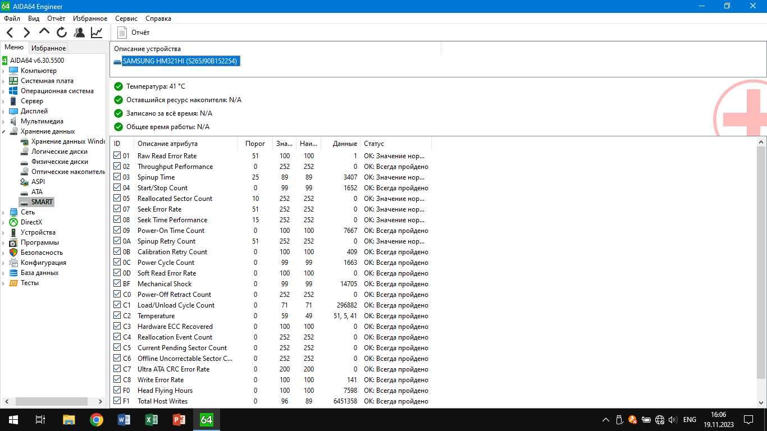Select the Тесты tree icon
Viewport: 767px width, 431px height.
[x=13, y=283]
